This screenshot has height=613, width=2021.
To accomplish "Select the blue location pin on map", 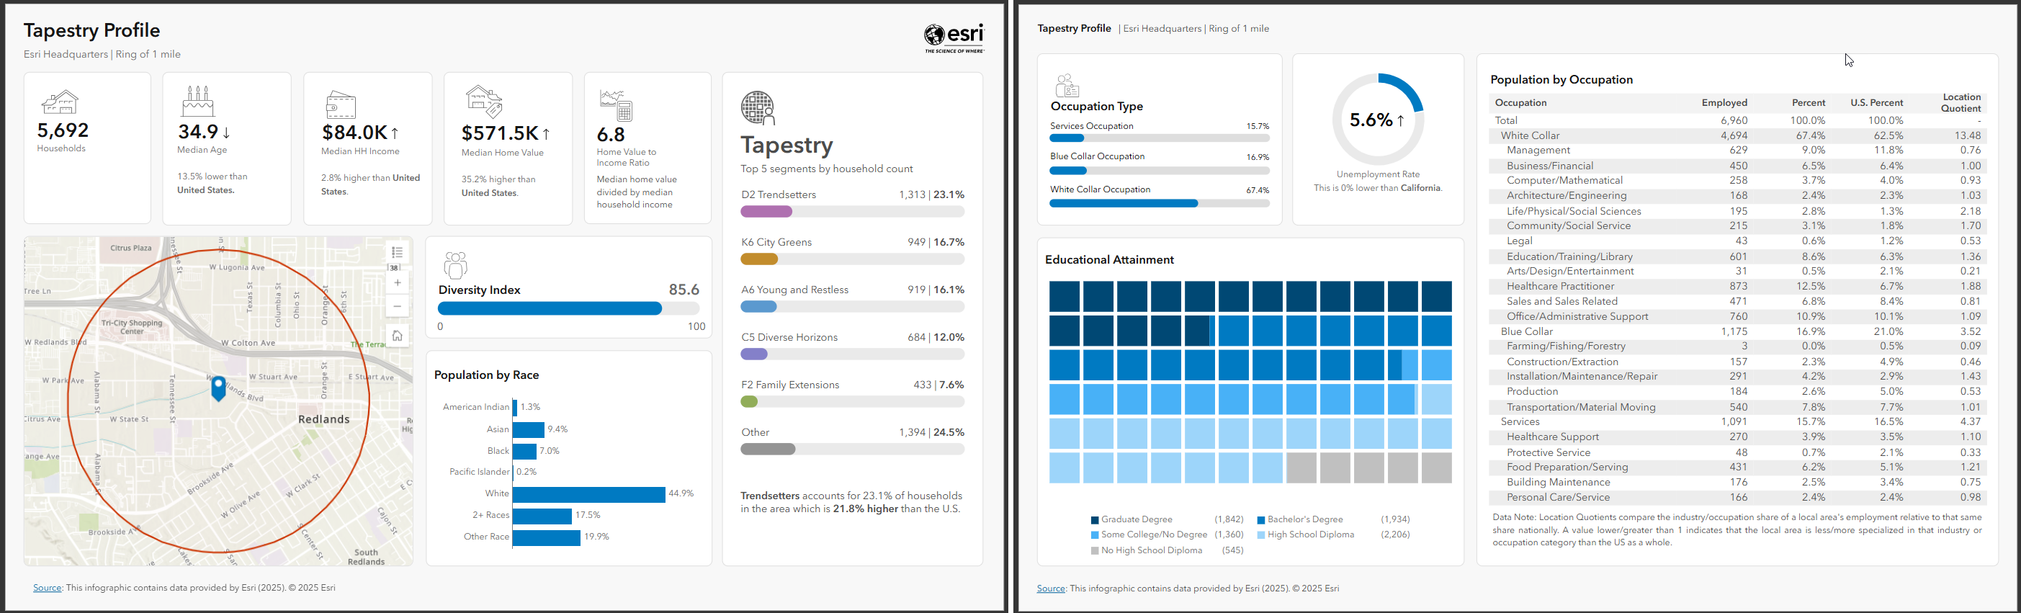I will (x=219, y=388).
